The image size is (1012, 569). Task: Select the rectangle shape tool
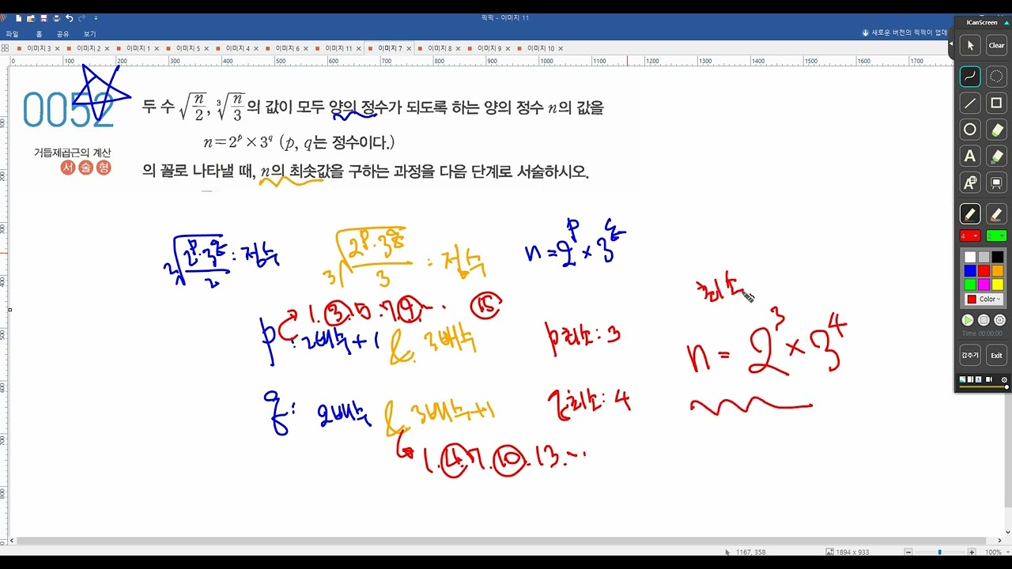(x=996, y=103)
